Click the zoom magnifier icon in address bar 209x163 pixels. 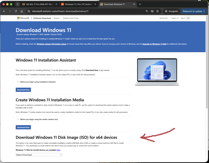point(147,11)
